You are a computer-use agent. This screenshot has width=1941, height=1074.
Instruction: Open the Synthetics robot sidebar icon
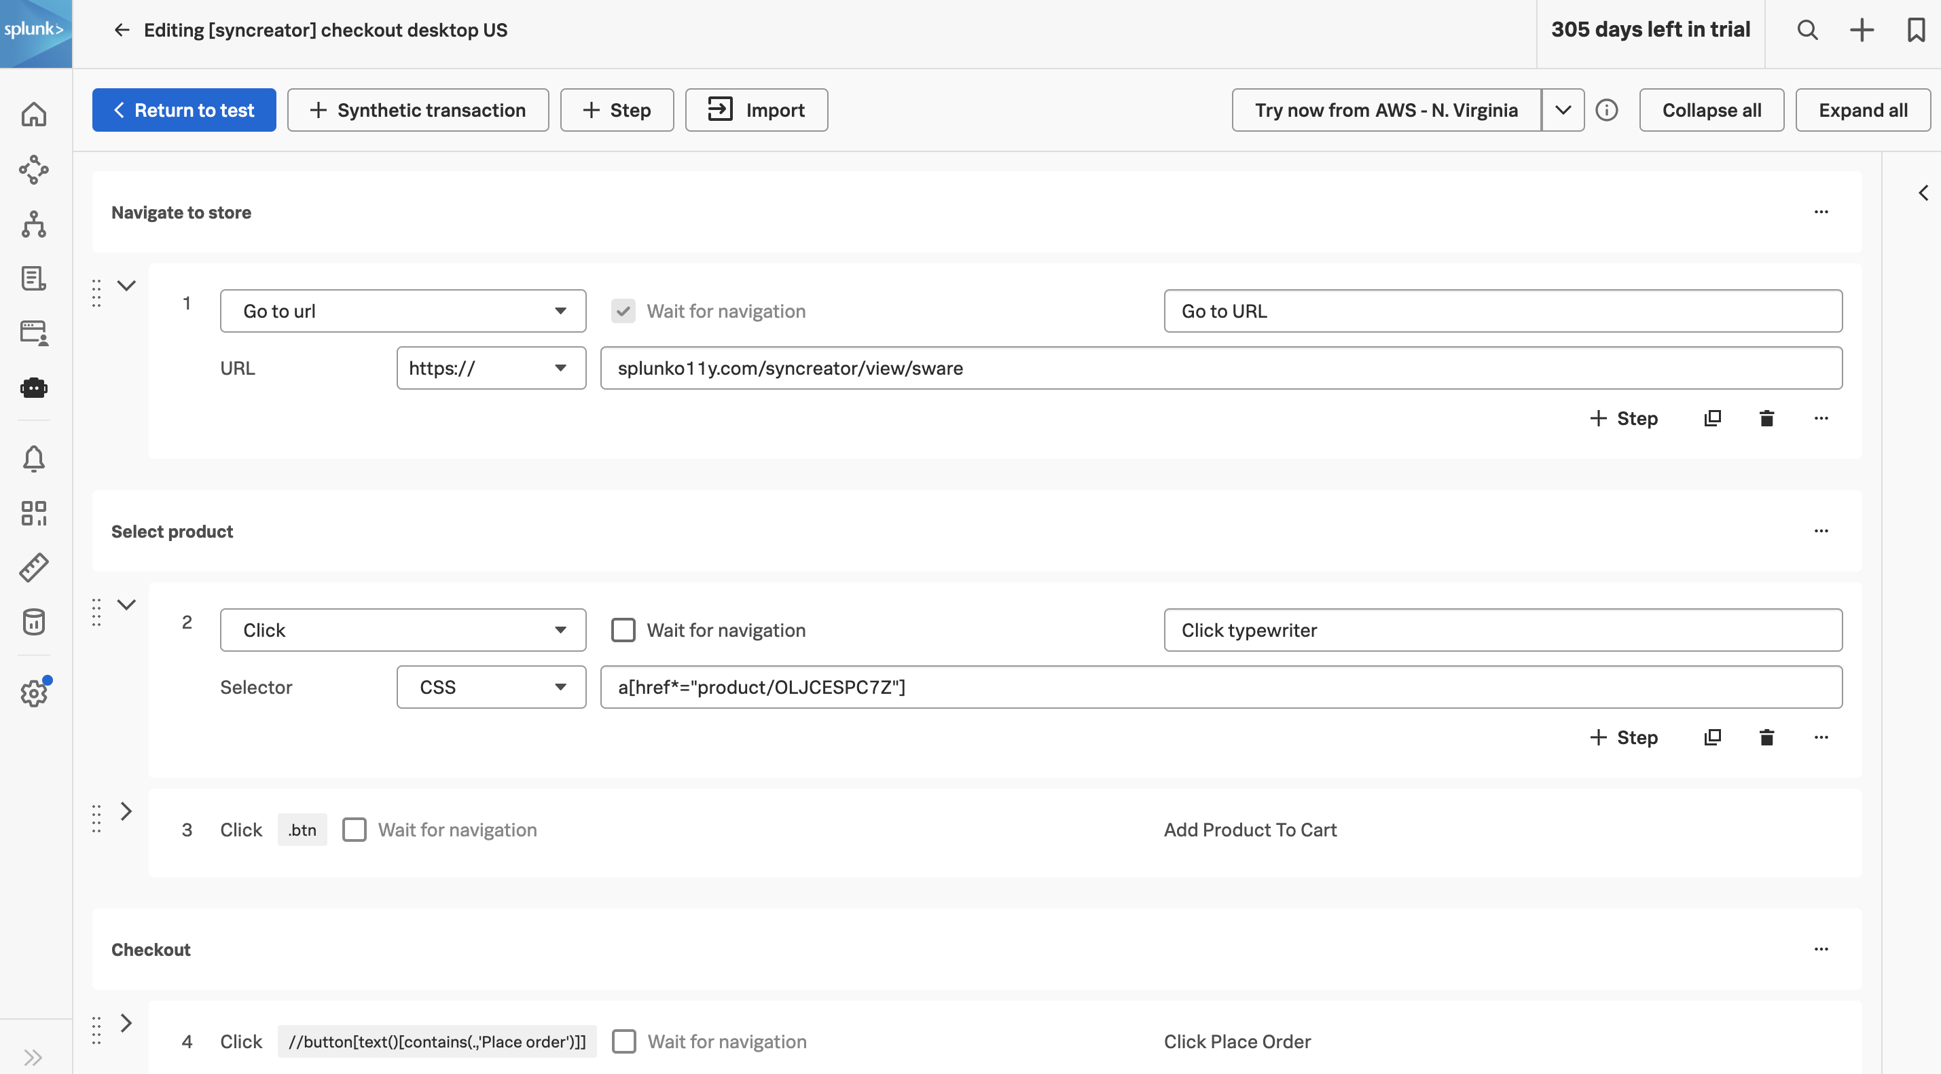coord(34,387)
